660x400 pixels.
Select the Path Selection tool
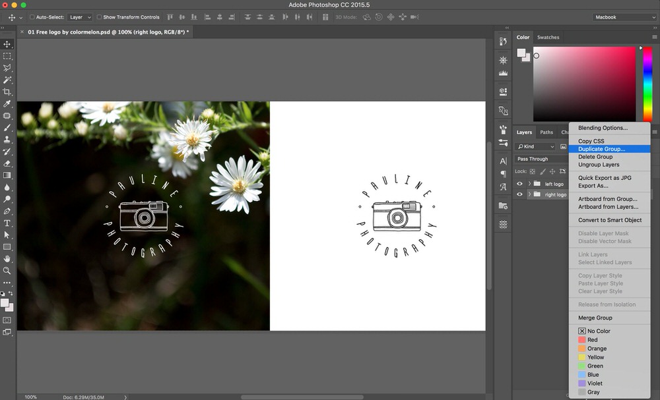coord(7,235)
